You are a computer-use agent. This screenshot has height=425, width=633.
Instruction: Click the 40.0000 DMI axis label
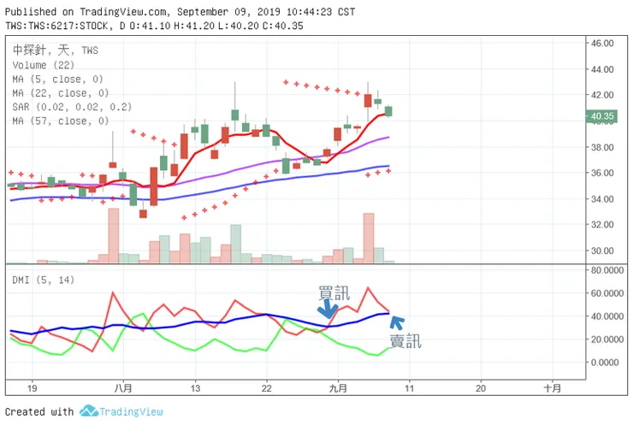click(x=607, y=316)
